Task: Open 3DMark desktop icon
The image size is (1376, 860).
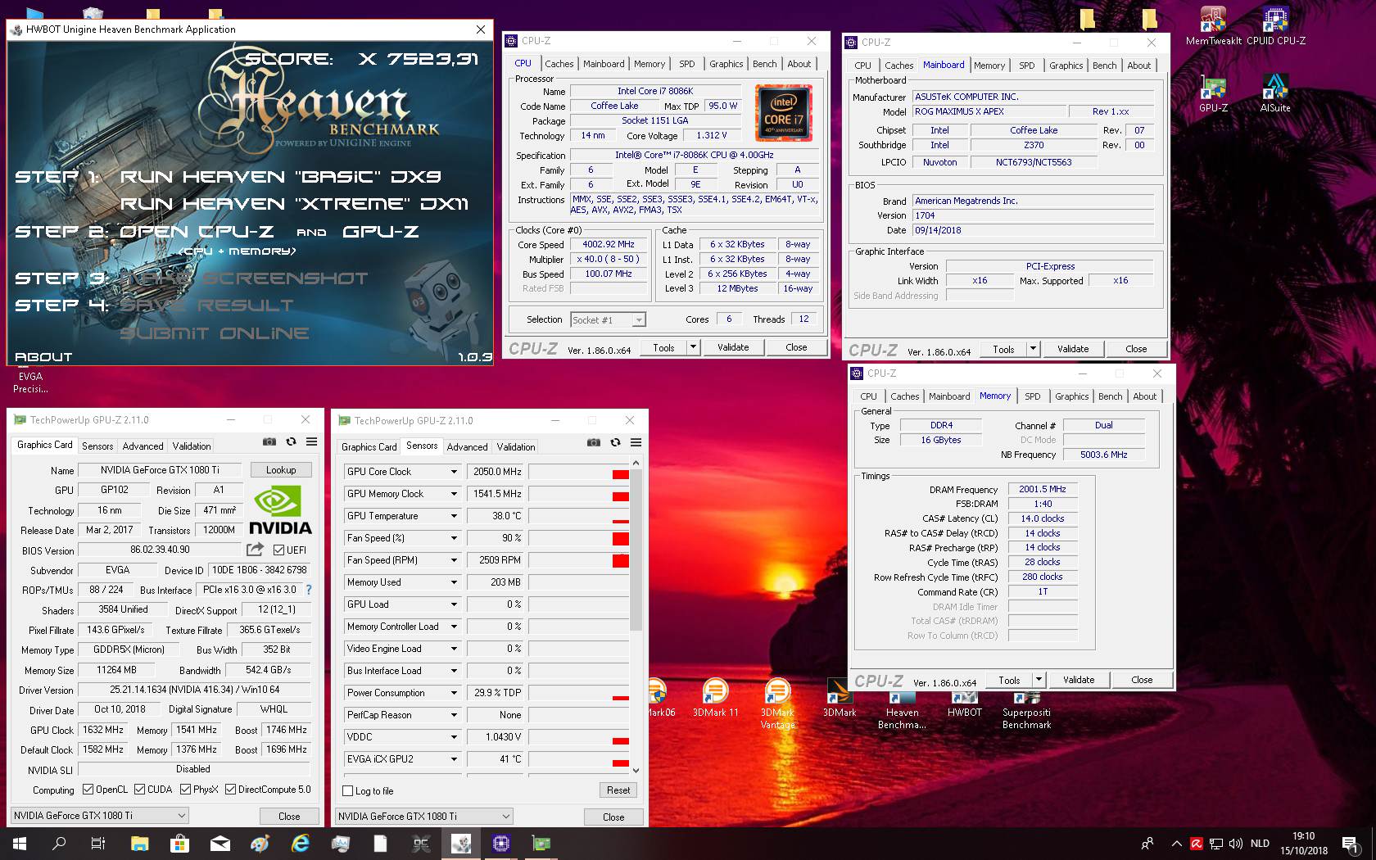Action: (839, 698)
